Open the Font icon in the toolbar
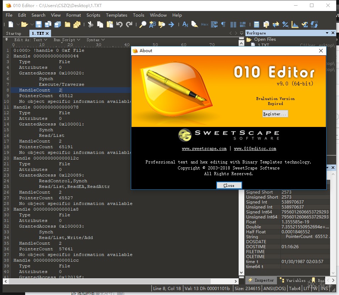Image resolution: width=339 pixels, height=295 pixels. [185, 24]
